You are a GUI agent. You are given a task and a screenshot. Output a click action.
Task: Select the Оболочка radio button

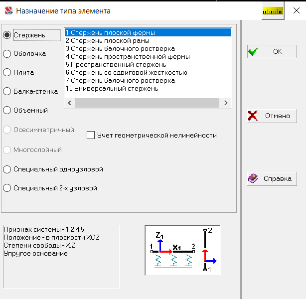[7, 54]
